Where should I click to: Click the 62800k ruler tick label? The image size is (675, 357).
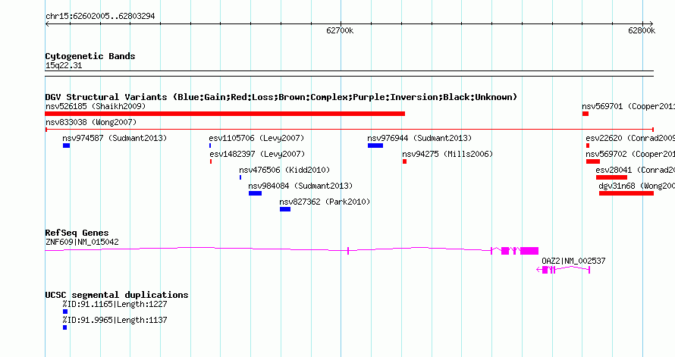(642, 30)
